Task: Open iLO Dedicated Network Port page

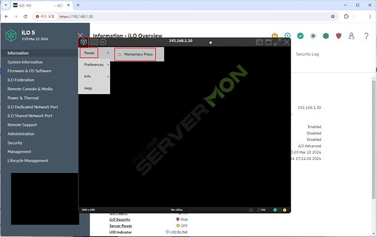Action: coord(32,107)
